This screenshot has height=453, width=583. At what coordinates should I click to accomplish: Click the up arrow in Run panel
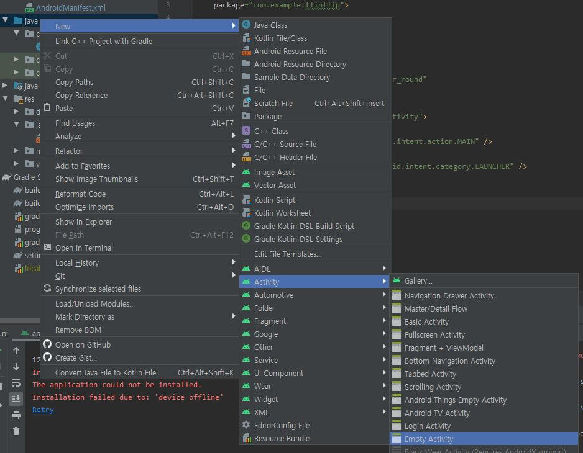16,351
